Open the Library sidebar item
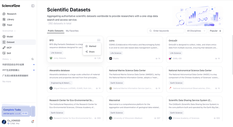This screenshot has width=233, height=127. [18, 19]
